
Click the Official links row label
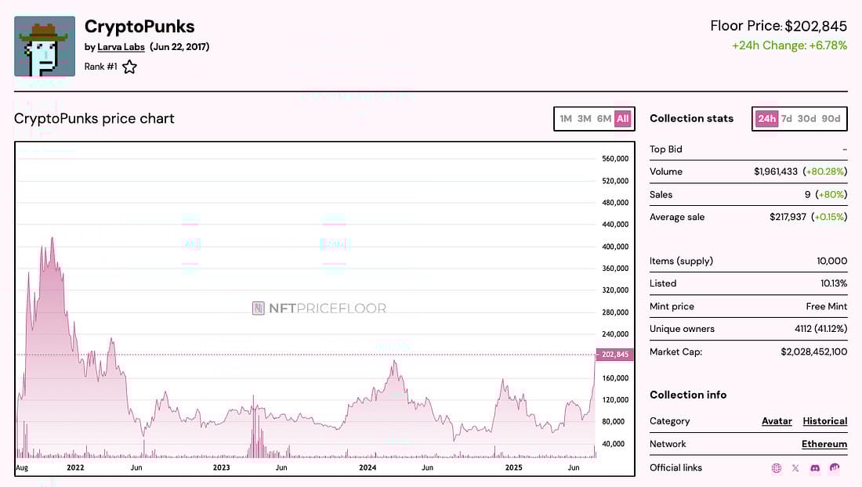point(675,467)
